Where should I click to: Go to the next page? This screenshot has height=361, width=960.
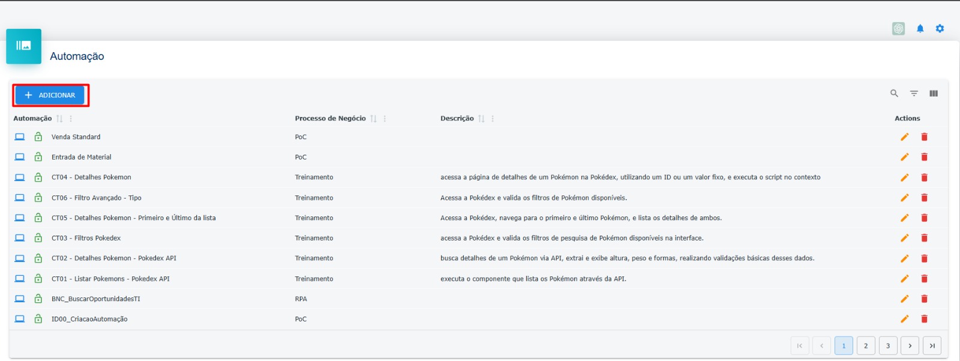[910, 345]
